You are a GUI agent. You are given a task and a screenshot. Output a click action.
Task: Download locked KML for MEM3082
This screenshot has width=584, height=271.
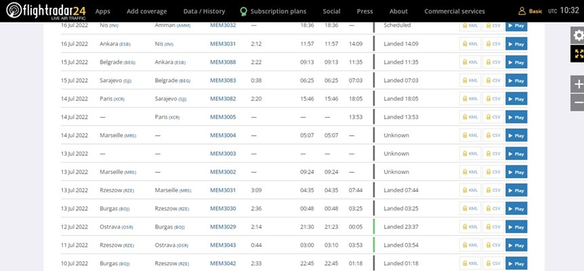(470, 99)
